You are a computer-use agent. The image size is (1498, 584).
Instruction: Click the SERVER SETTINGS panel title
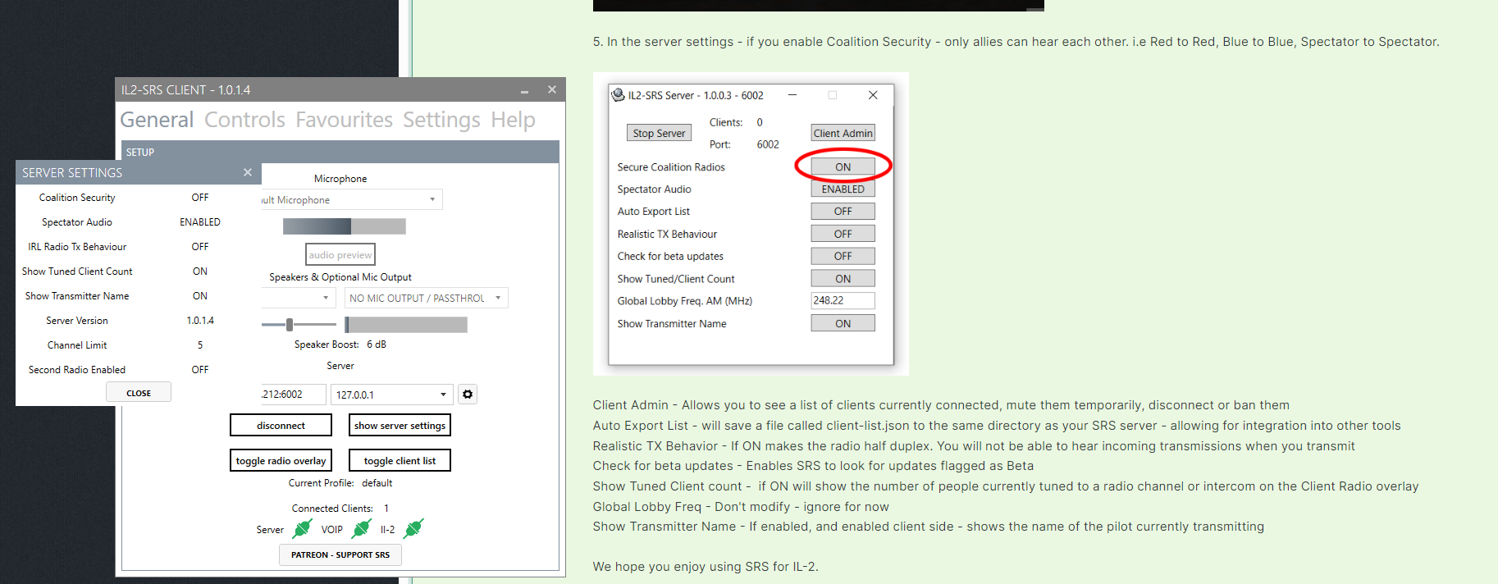pos(72,173)
